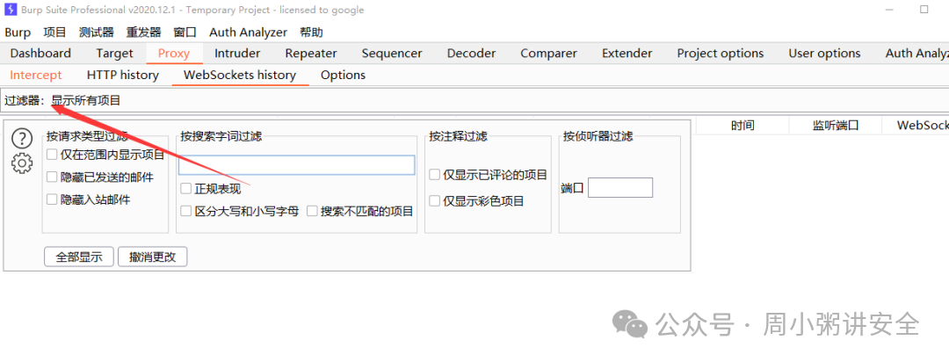Toggle 仅显示彩色项目 checkbox

tap(435, 201)
